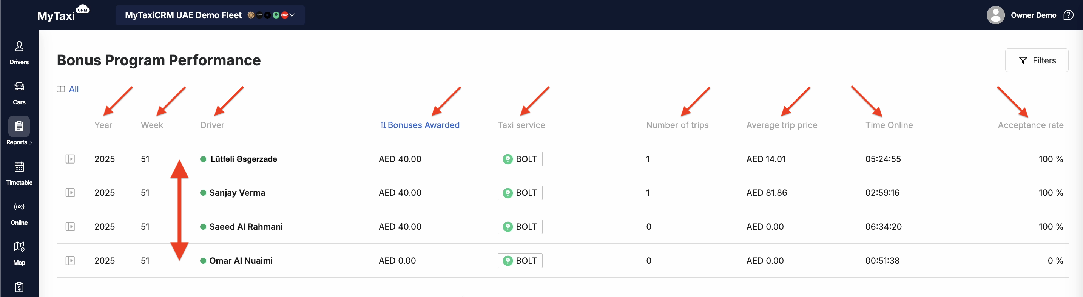Open the Online broadcast icon
The image size is (1083, 297).
[x=19, y=207]
